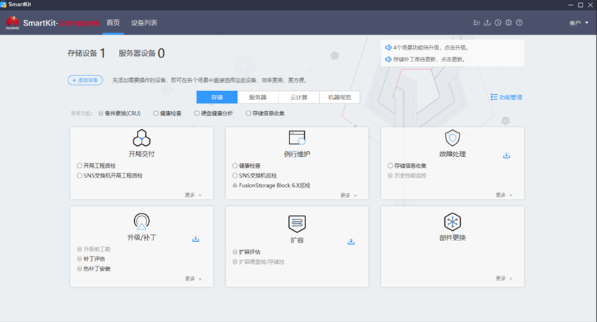The image size is (597, 322).
Task: Select 健康检查 in 例行维护 card
Action: (x=247, y=166)
